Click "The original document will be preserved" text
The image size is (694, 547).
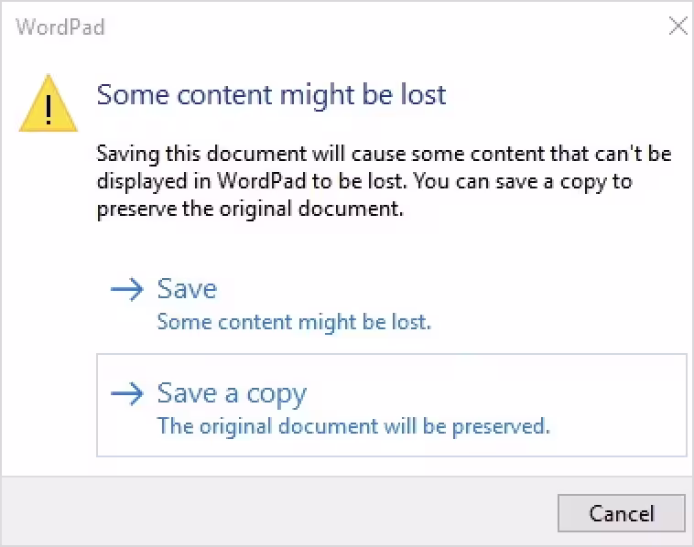click(353, 426)
